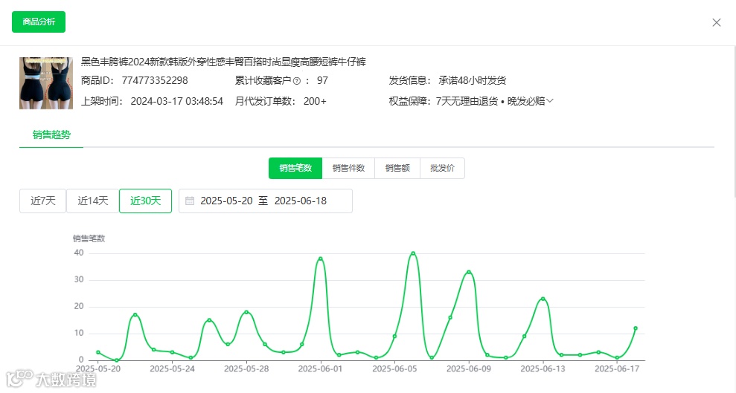Expand the 权益保障 chevron arrow
This screenshot has height=393, width=736.
coord(550,101)
